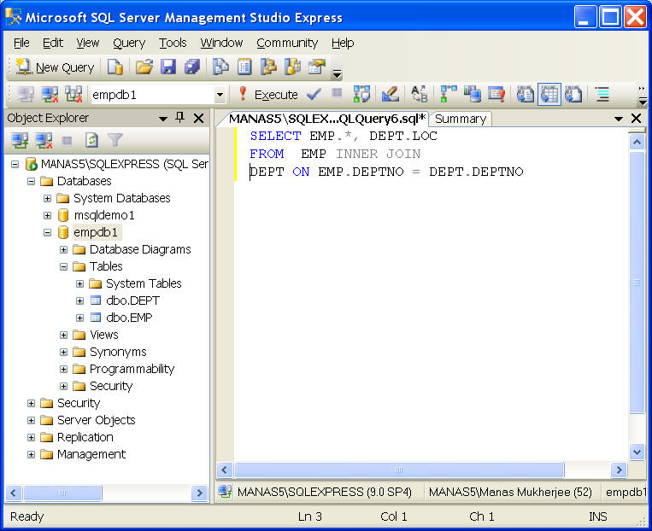
Task: Click the Filter icon in Object Explorer
Action: coord(115,141)
